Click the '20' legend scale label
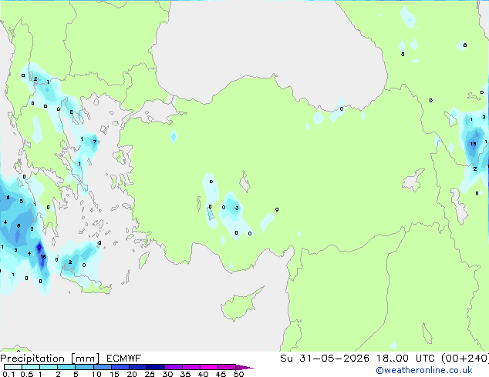 click(x=132, y=374)
